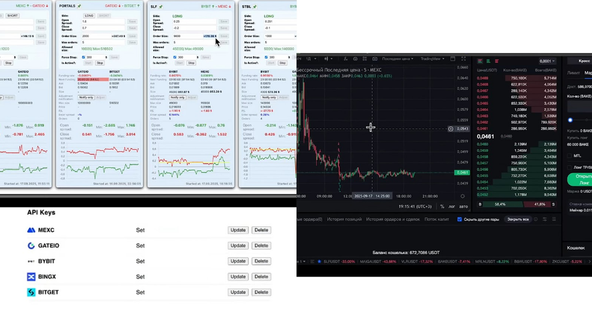The height and width of the screenshot is (313, 592).
Task: Click the BITGET logo in API Keys
Action: tap(32, 292)
